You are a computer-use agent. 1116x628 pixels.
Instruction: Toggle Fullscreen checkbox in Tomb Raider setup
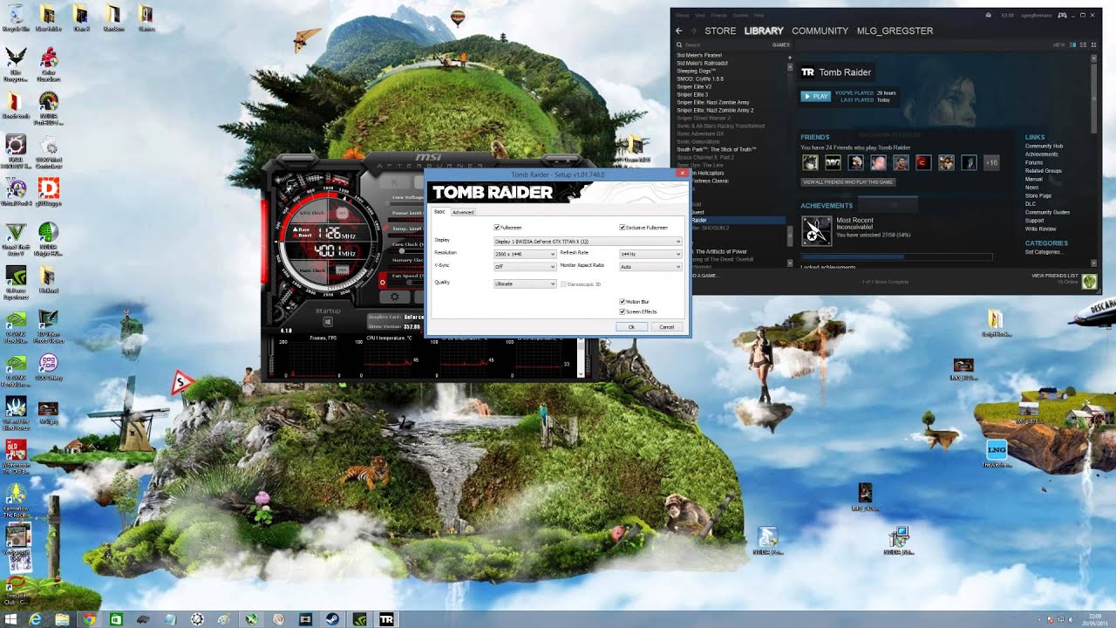point(497,228)
